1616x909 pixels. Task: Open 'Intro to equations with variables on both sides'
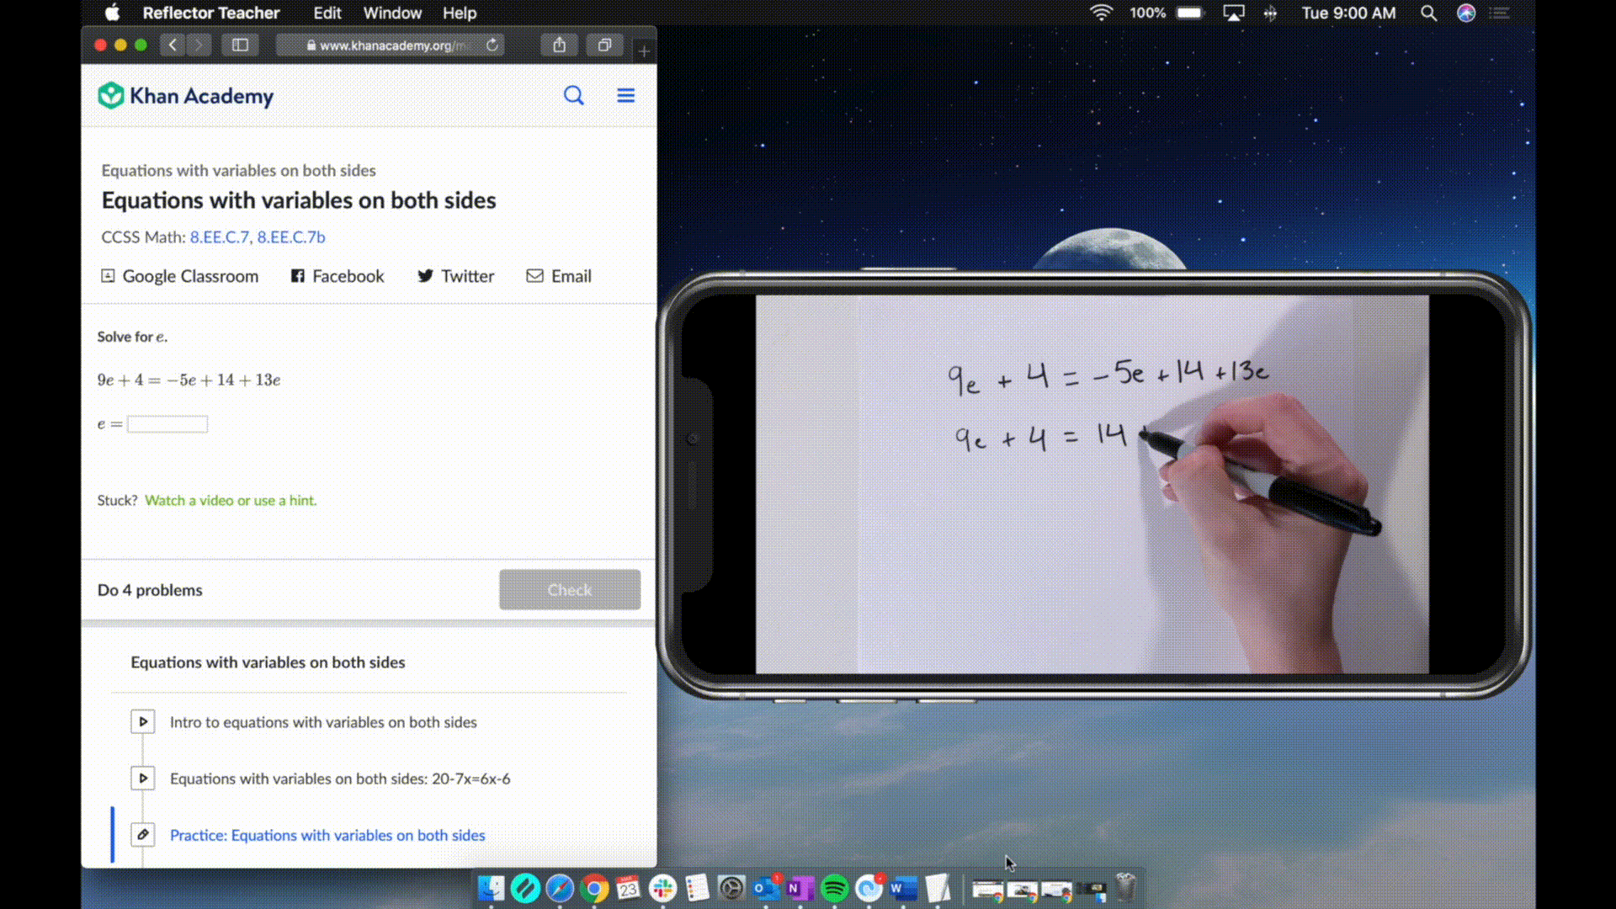[x=323, y=722]
